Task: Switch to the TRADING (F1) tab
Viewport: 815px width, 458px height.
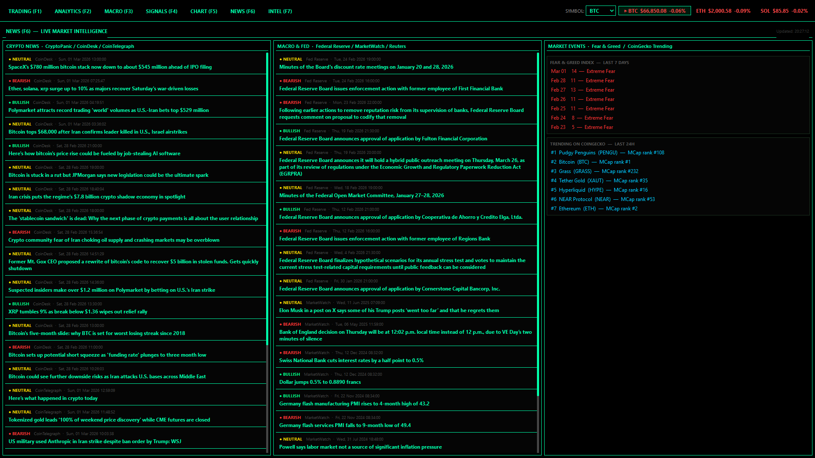Action: pos(25,11)
